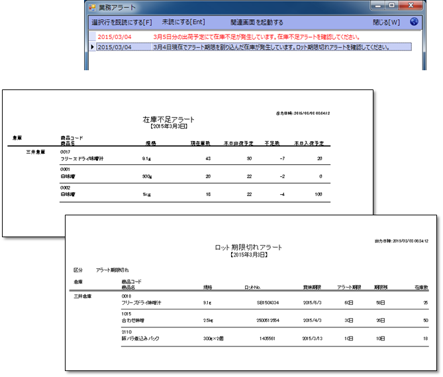
Task: Maximize the 業務アラート window
Action: click(x=391, y=5)
